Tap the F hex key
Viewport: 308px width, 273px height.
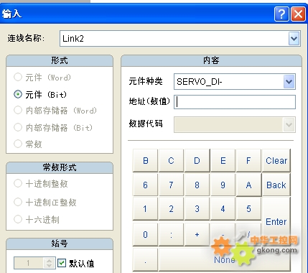point(248,160)
